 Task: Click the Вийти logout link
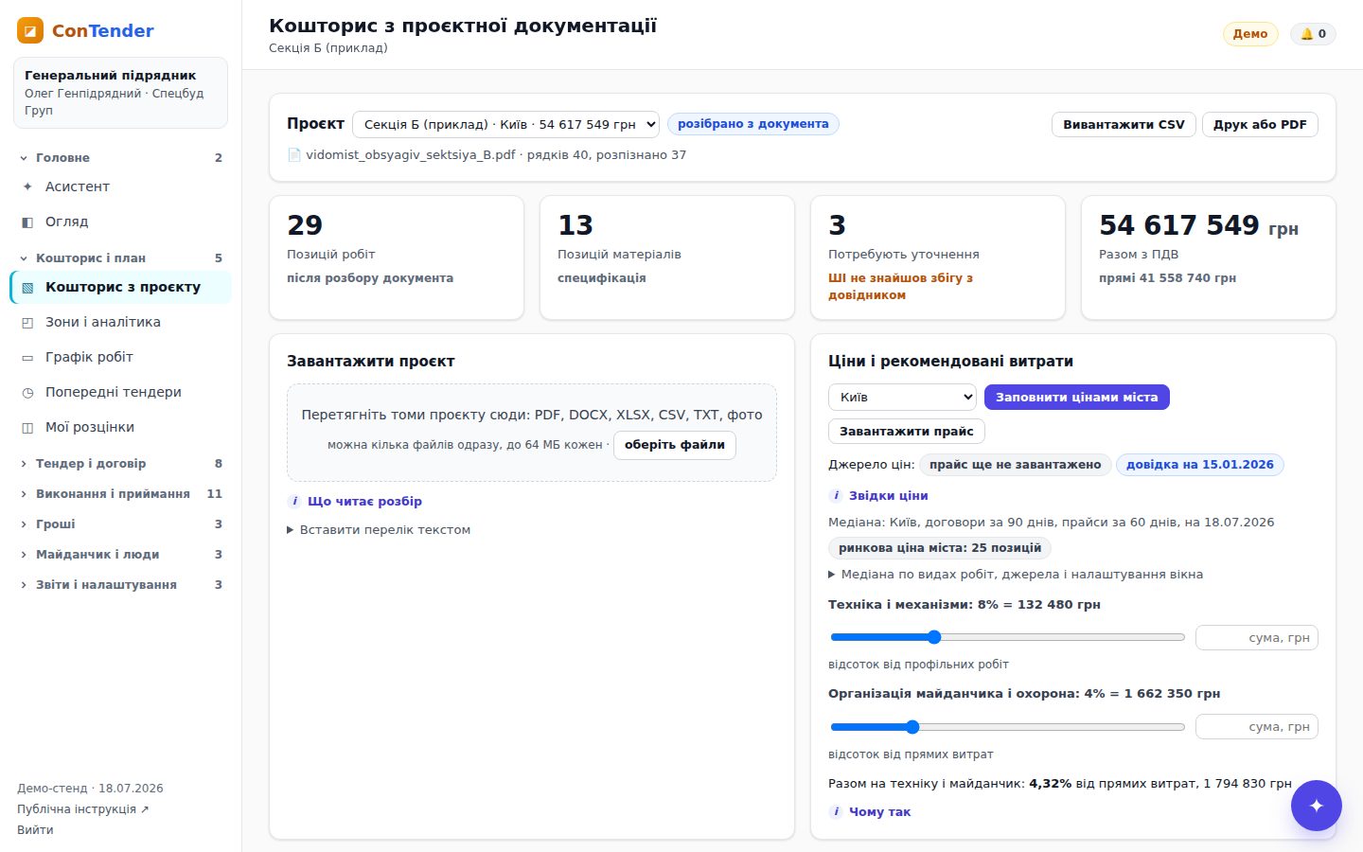[x=35, y=829]
